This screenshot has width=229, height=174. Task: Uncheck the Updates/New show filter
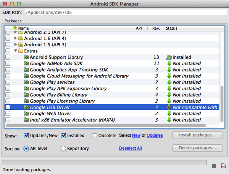[x=26, y=136]
